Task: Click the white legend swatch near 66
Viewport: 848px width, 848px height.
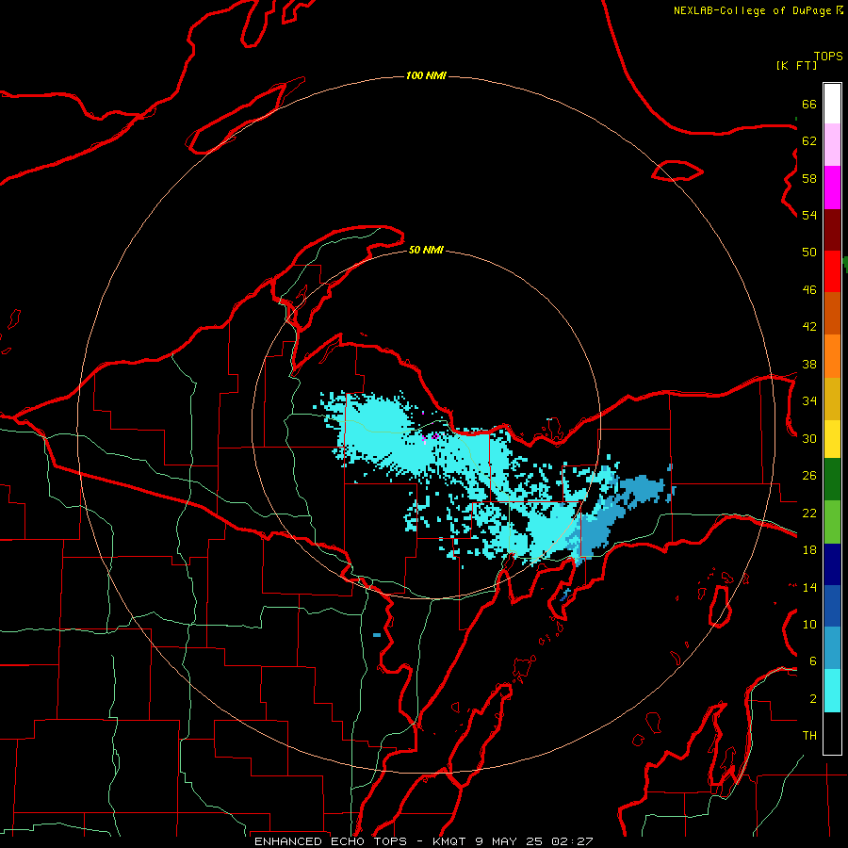Action: tap(832, 104)
